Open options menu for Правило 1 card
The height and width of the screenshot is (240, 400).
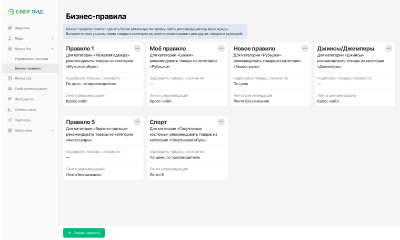(137, 48)
